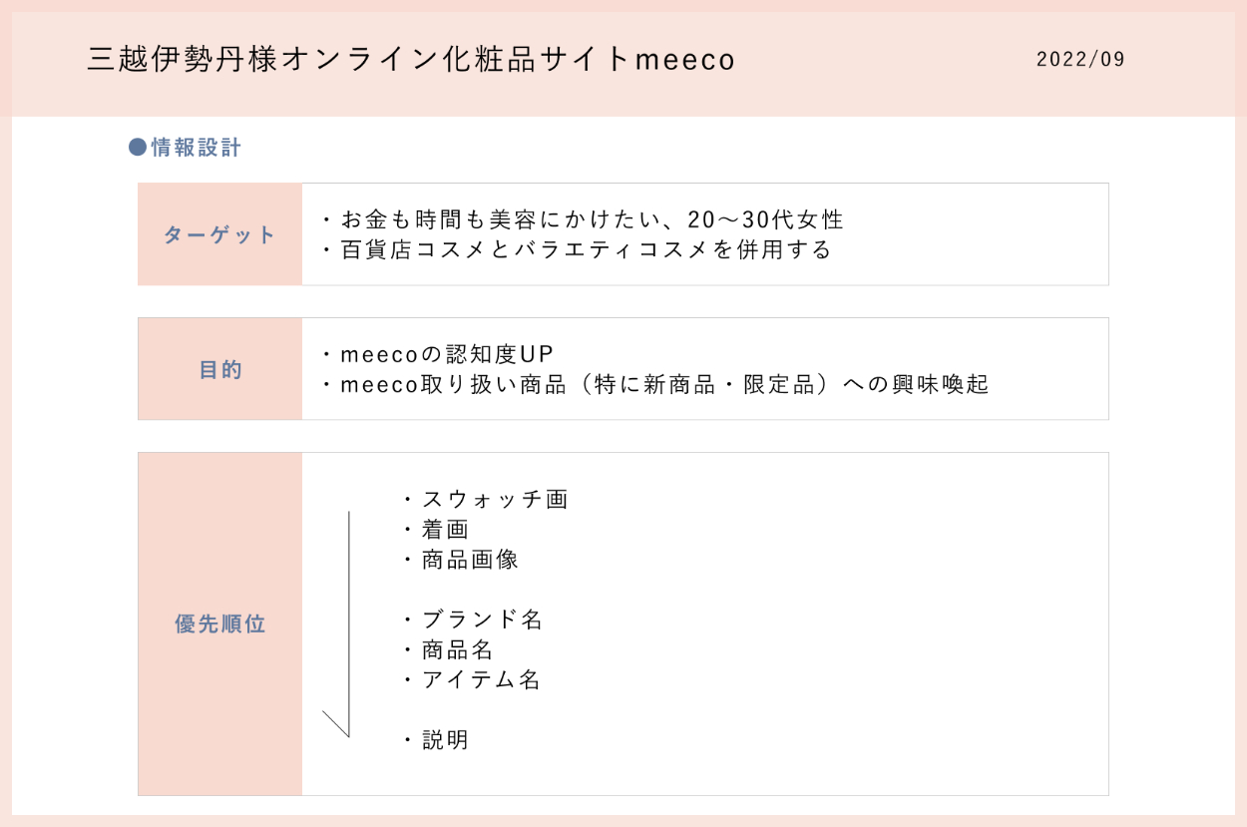Click the 説明 list item
The image size is (1247, 827).
pos(444,740)
